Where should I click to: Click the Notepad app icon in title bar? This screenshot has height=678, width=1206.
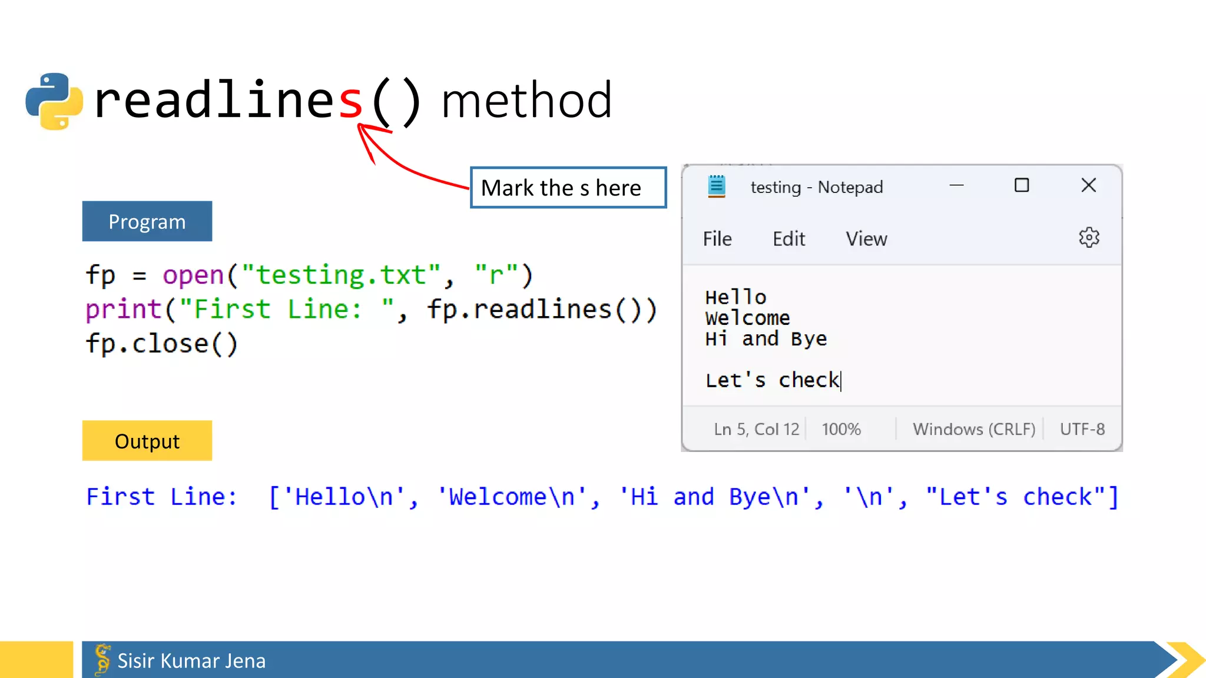pos(716,187)
